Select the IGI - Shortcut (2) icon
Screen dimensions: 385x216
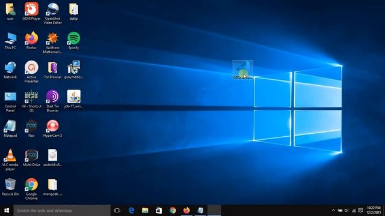[31, 101]
